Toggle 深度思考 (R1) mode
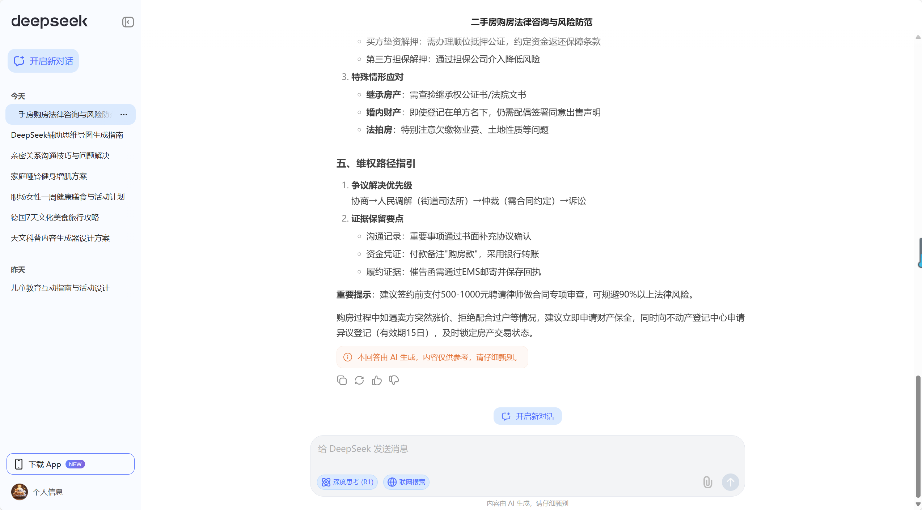Image resolution: width=922 pixels, height=510 pixels. (x=347, y=482)
